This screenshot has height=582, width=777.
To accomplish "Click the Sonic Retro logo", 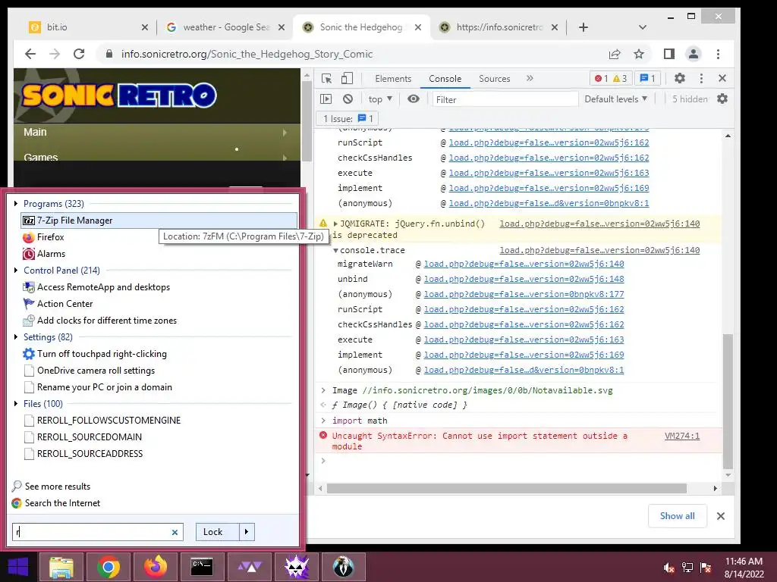I will click(x=119, y=95).
